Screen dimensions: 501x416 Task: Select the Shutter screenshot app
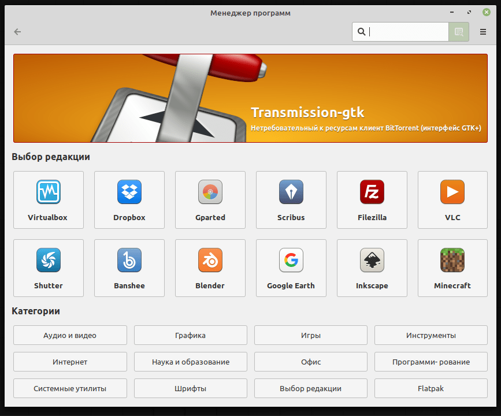48,268
